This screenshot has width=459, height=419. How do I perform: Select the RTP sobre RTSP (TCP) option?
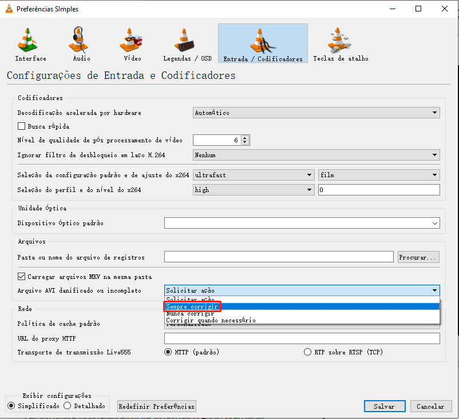click(307, 352)
